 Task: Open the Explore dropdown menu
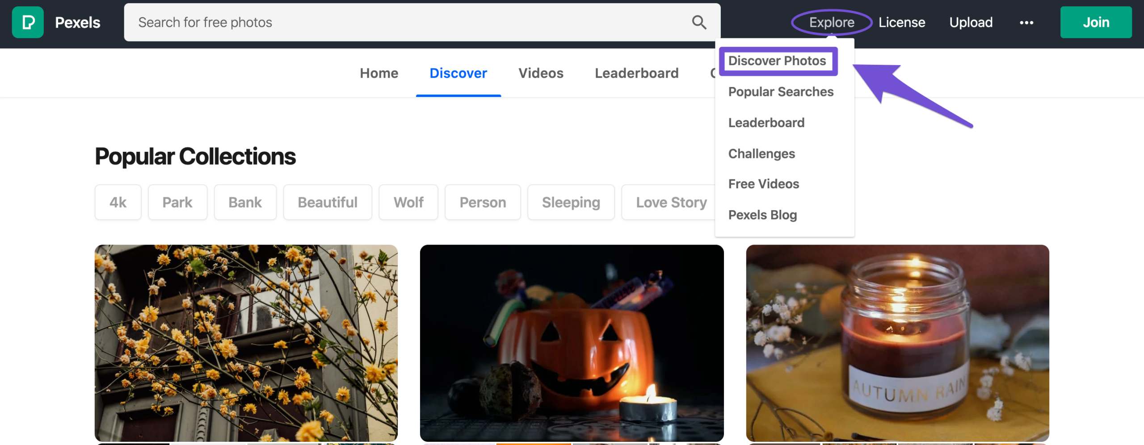pos(832,22)
